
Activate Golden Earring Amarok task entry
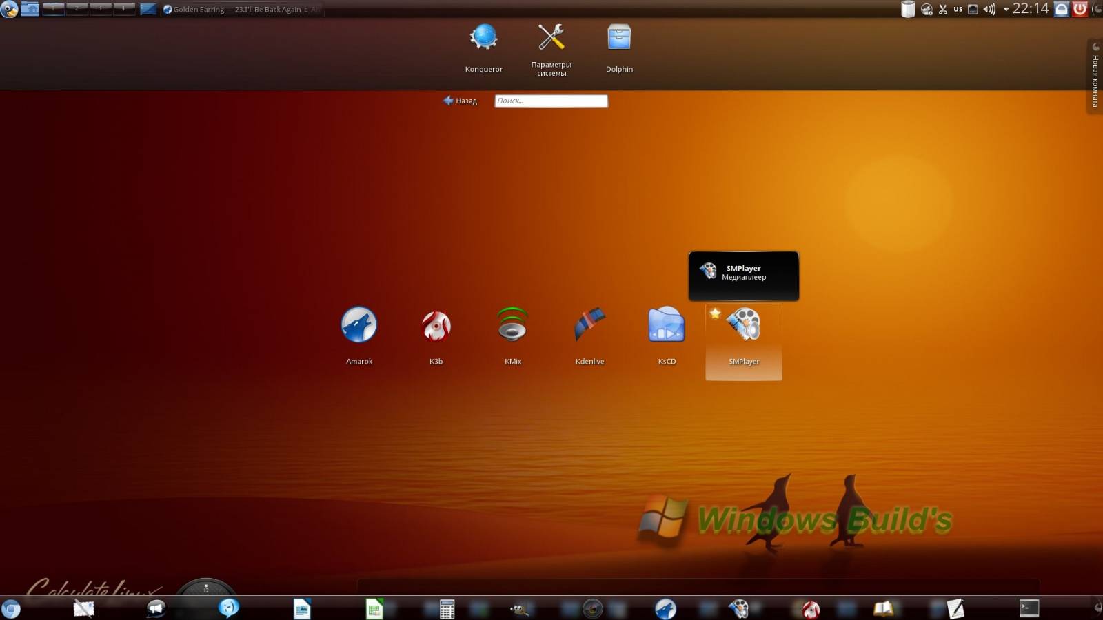pyautogui.click(x=241, y=9)
